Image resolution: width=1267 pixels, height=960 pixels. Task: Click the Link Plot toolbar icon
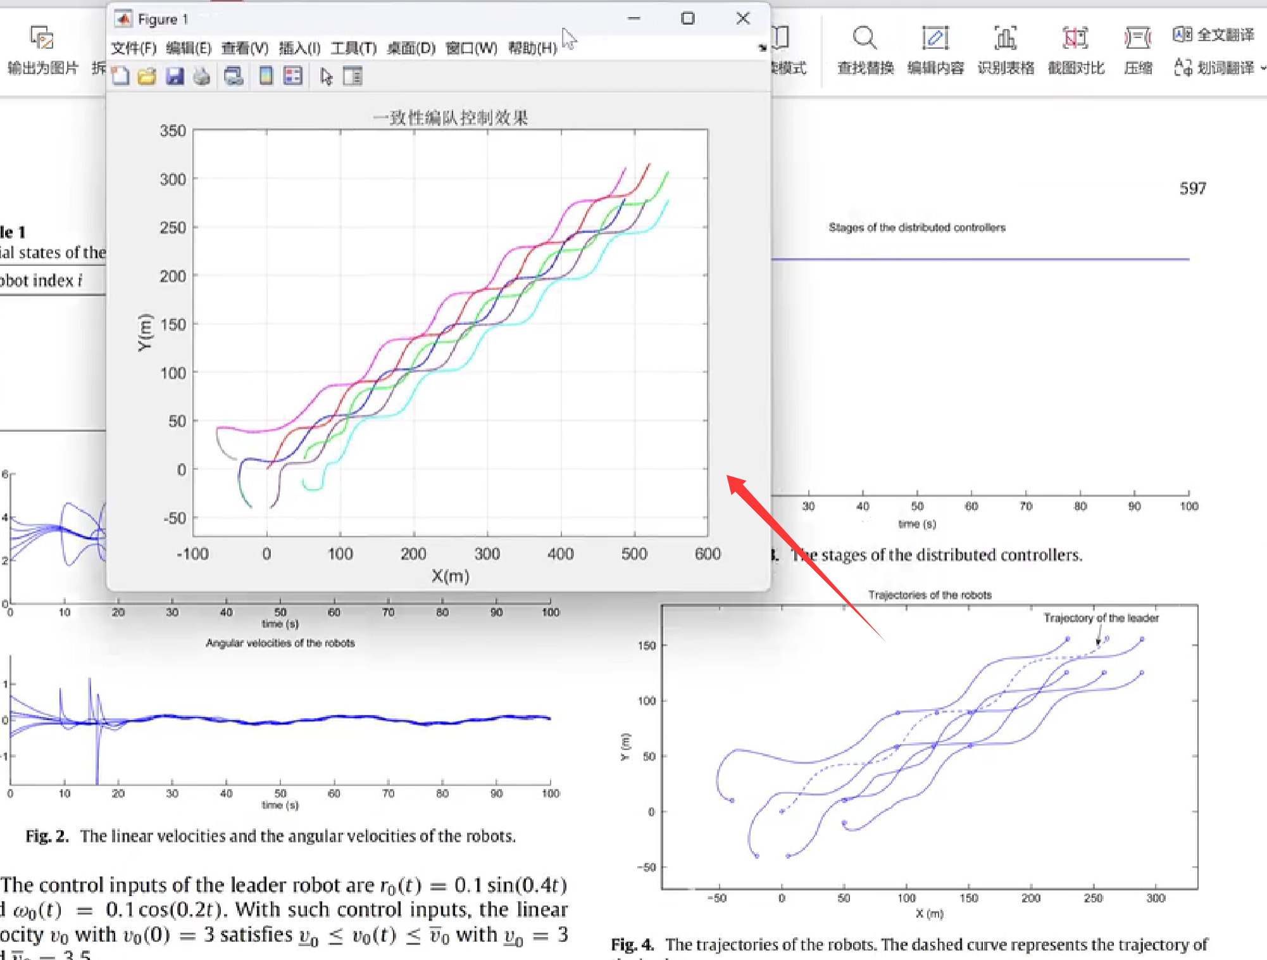tap(234, 77)
